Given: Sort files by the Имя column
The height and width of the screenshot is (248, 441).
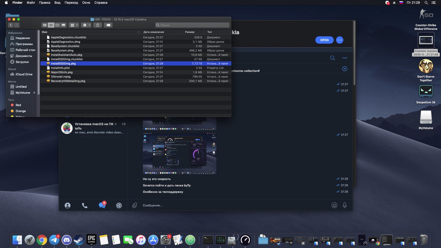Looking at the screenshot, I should (91, 32).
